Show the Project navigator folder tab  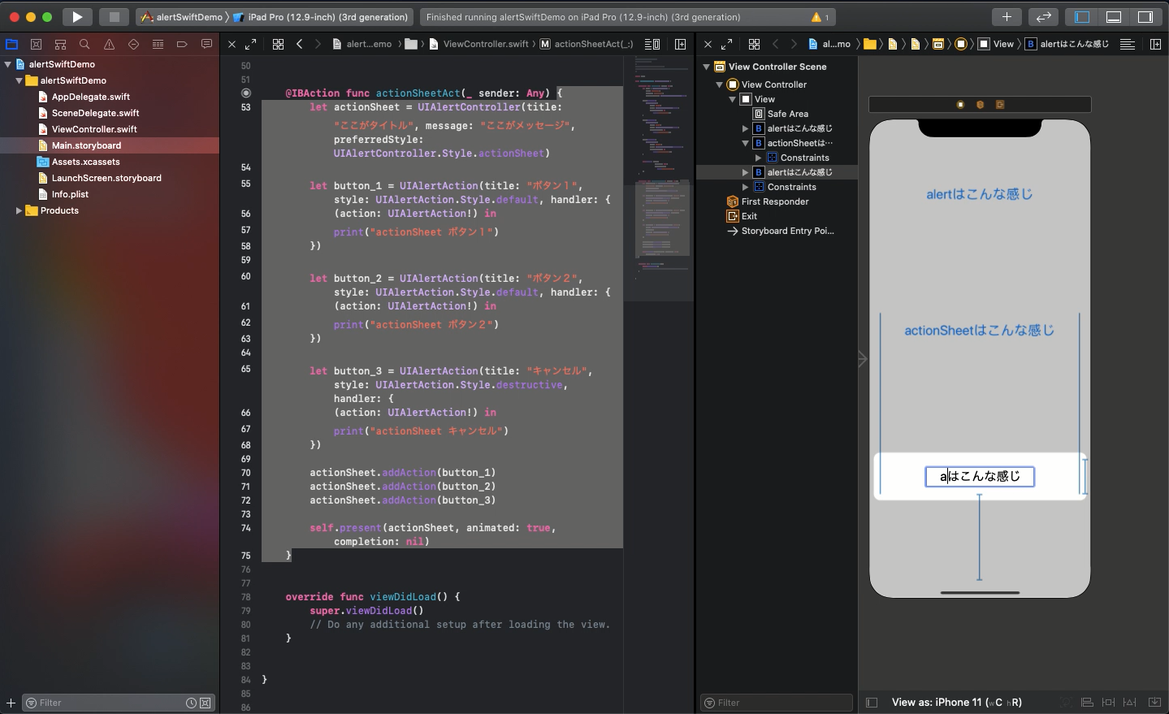pos(12,44)
